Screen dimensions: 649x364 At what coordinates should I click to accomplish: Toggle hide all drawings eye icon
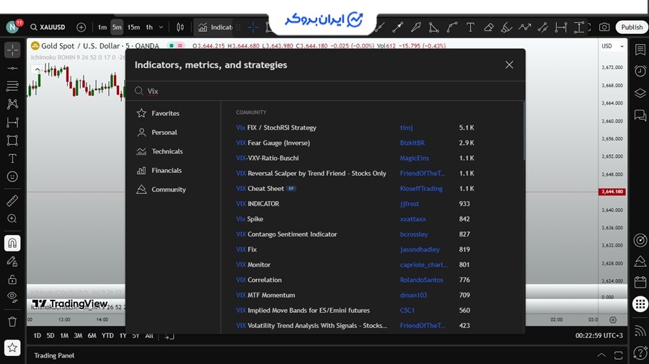(12, 297)
